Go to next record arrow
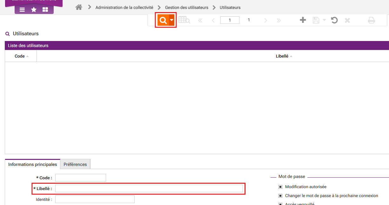389x205 pixels. 265,20
